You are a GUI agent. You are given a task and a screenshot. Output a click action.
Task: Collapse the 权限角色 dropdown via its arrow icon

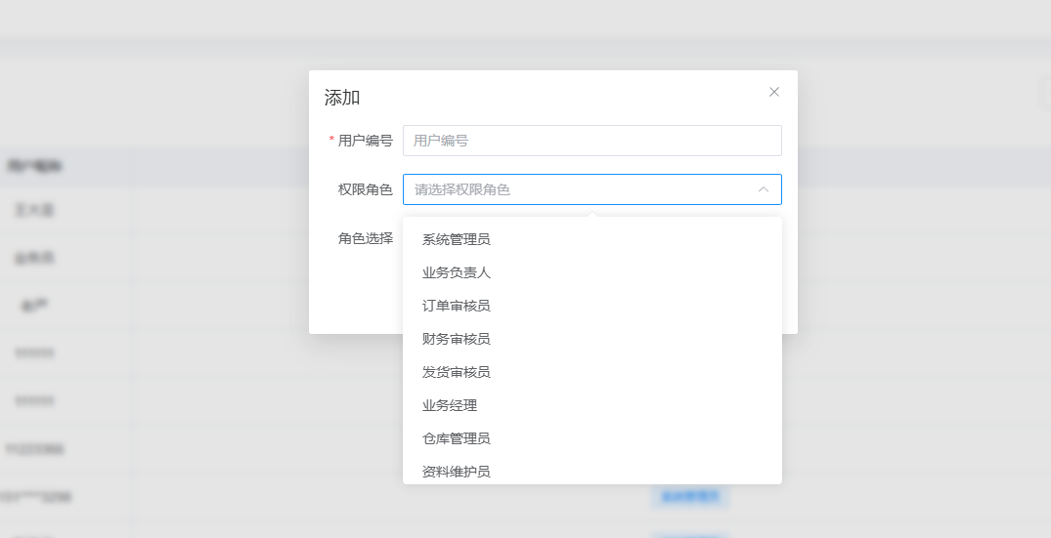click(764, 189)
